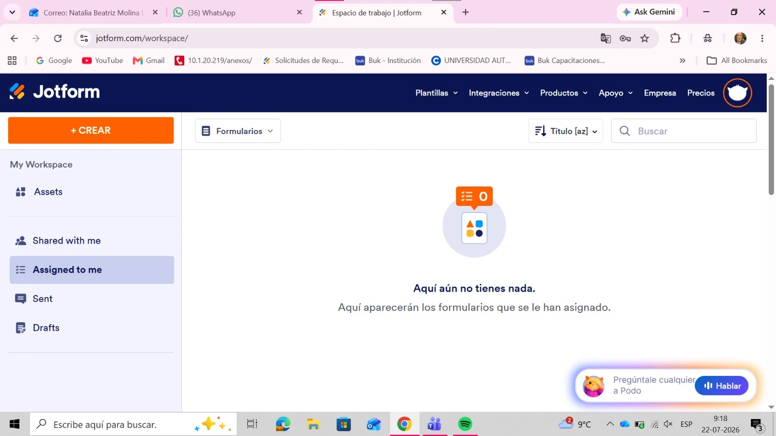Select Assigned to me

[92, 270]
